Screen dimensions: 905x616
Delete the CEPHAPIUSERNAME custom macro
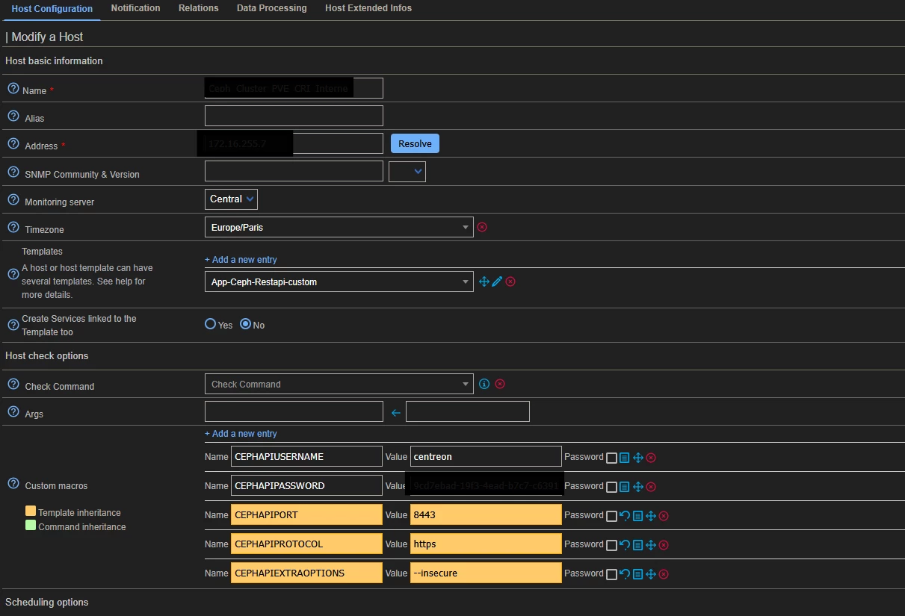pyautogui.click(x=651, y=457)
